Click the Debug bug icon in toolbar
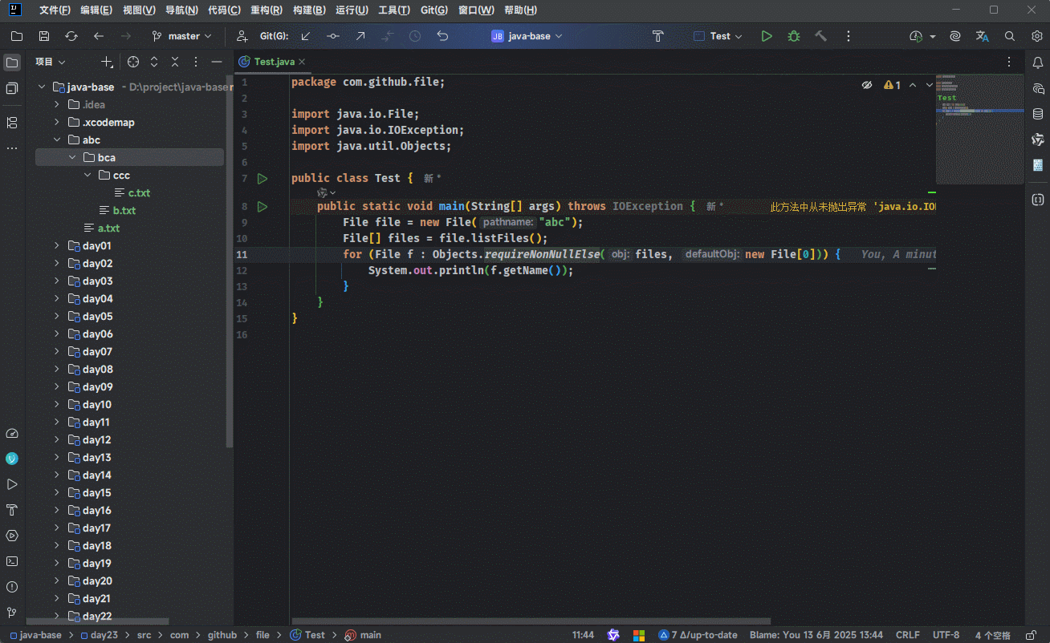Viewport: 1050px width, 643px height. 793,36
